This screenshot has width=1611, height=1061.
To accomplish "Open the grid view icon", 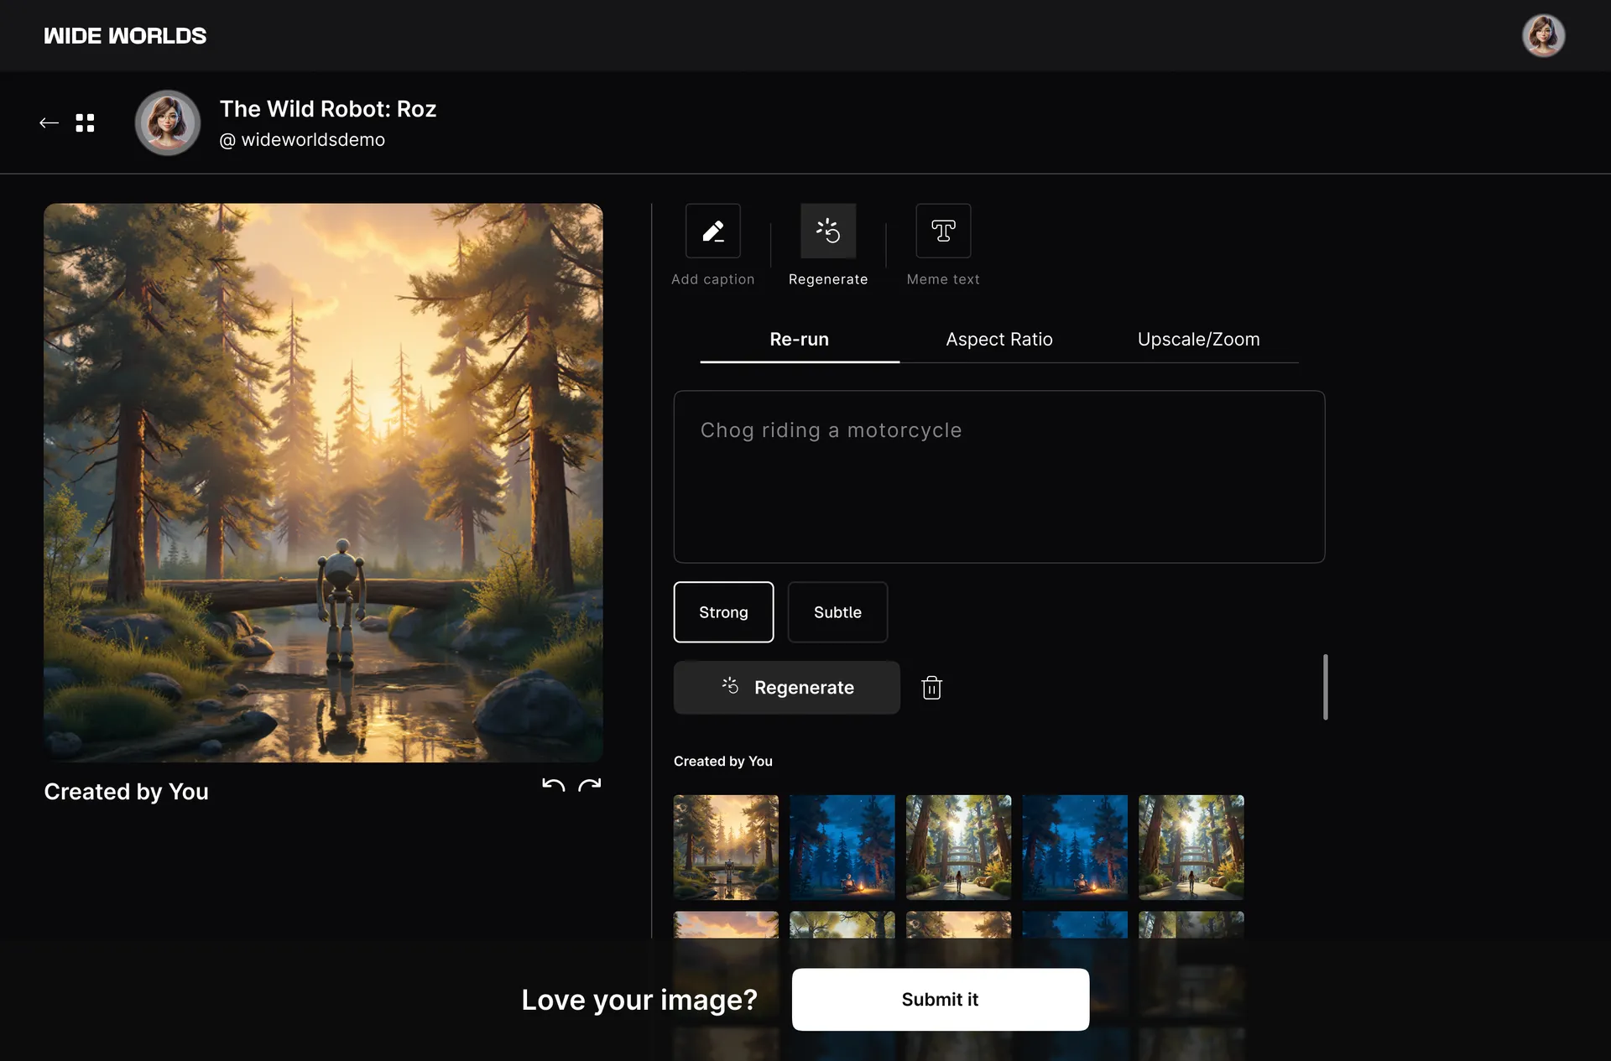I will coord(85,123).
